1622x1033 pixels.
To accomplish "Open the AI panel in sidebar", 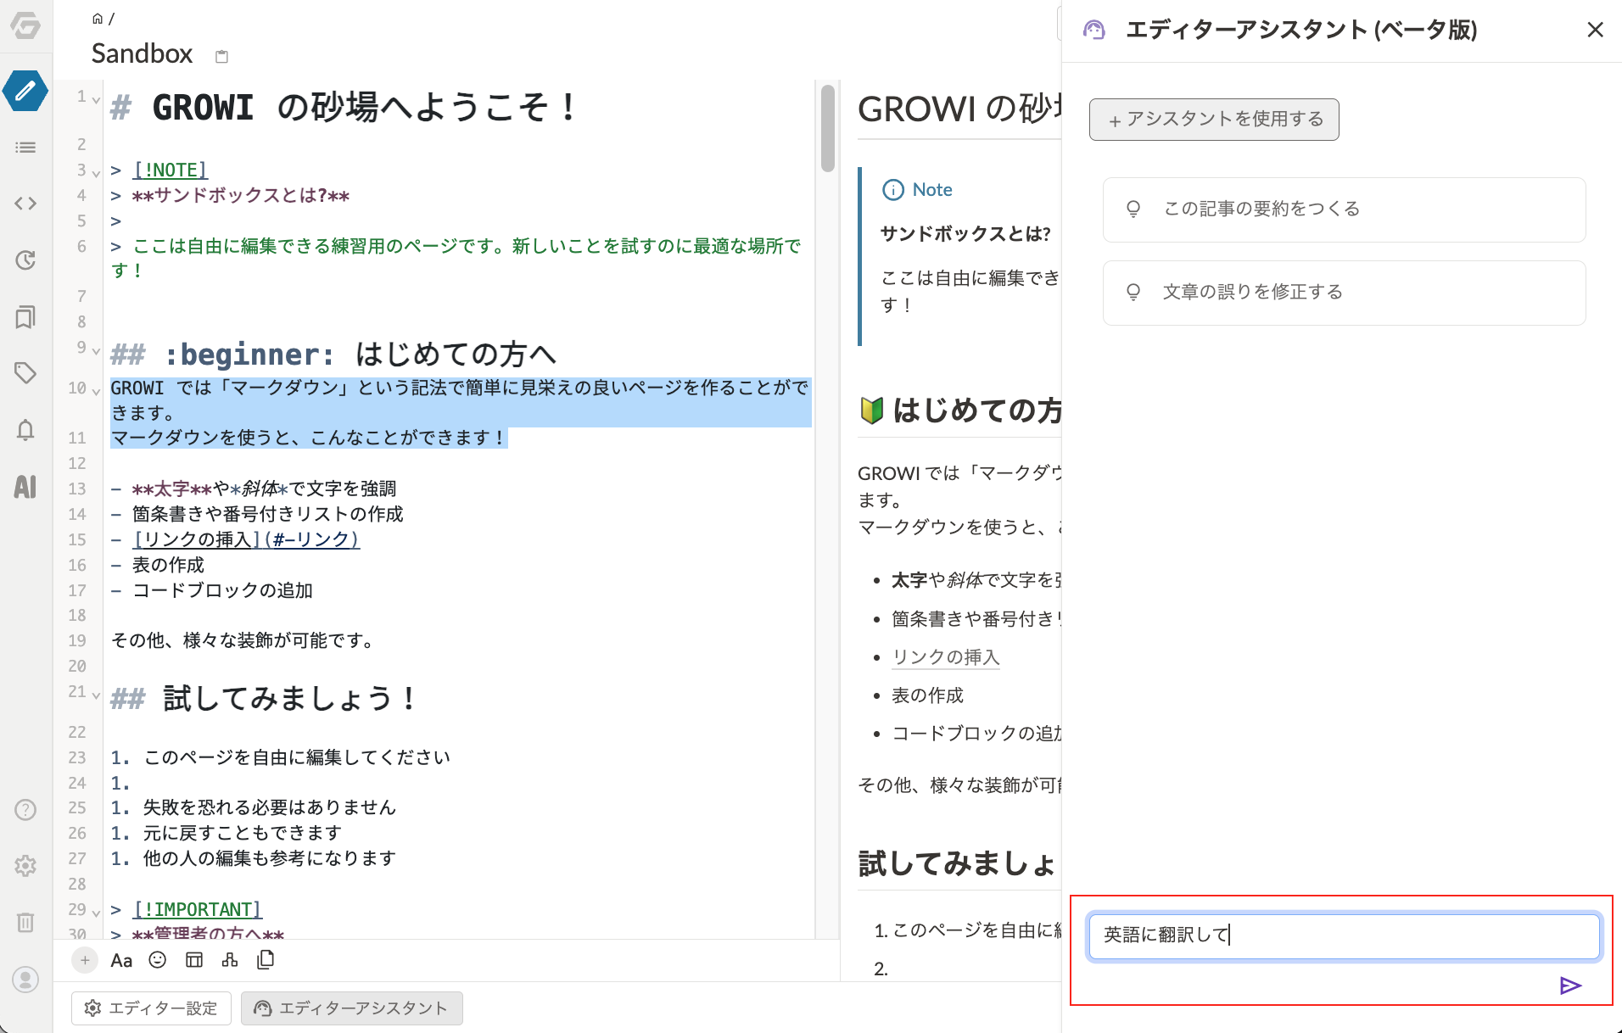I will tap(25, 487).
